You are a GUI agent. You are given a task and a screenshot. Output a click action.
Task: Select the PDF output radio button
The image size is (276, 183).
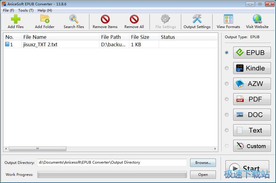(x=227, y=99)
